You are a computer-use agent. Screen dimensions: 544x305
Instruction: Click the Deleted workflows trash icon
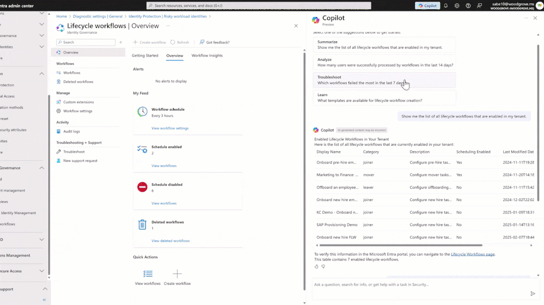click(x=142, y=225)
